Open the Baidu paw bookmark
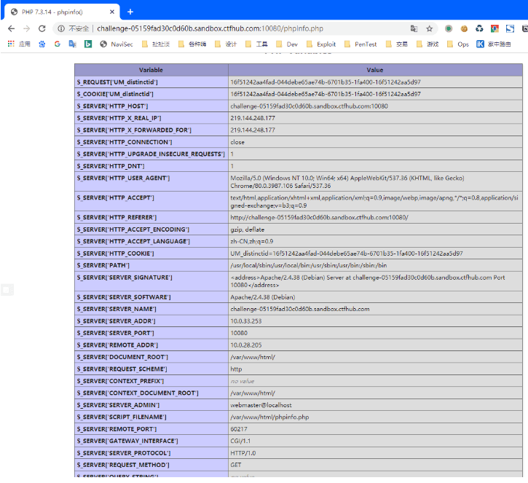 click(42, 44)
